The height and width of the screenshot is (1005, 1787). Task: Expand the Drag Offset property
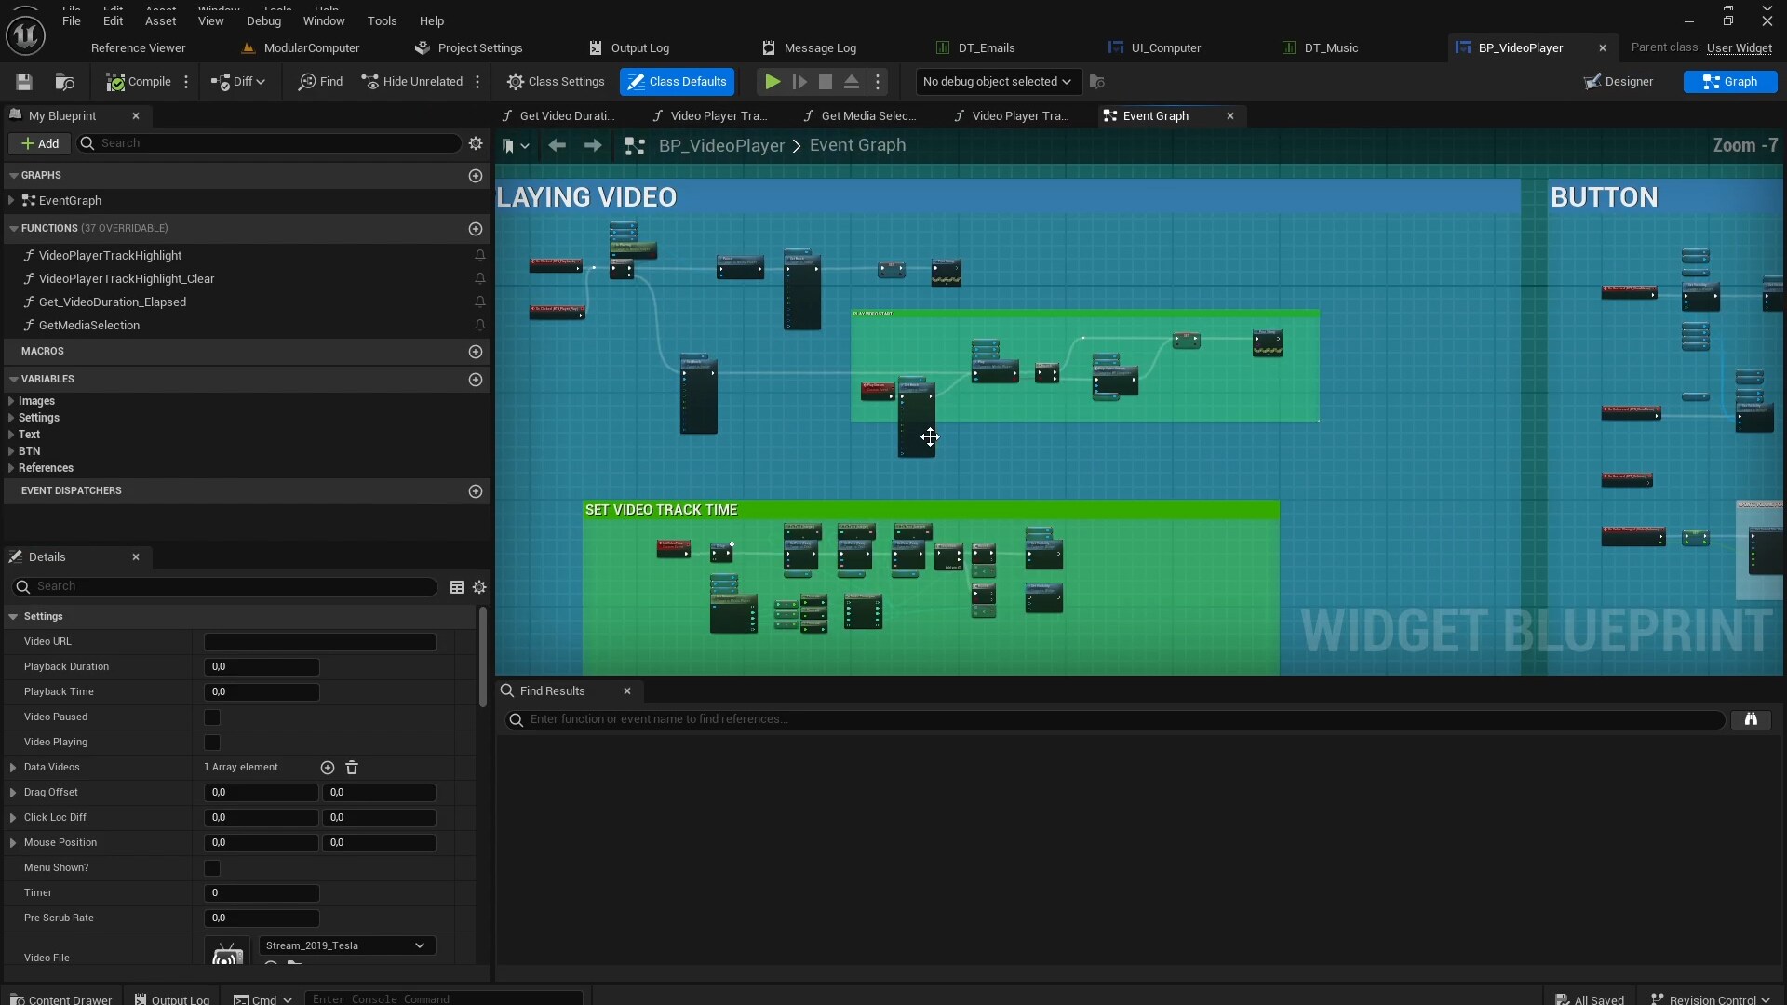pyautogui.click(x=13, y=793)
